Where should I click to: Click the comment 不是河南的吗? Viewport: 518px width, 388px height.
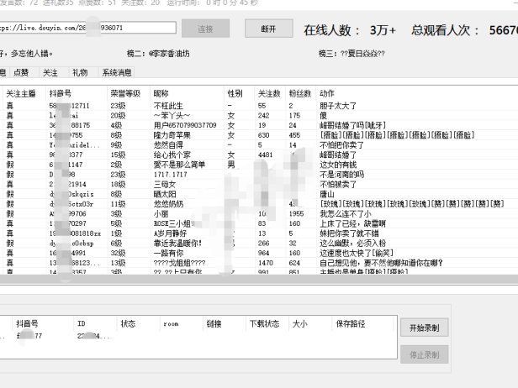point(341,175)
